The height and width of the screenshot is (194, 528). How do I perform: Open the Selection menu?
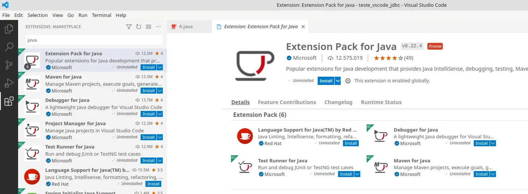[38, 15]
